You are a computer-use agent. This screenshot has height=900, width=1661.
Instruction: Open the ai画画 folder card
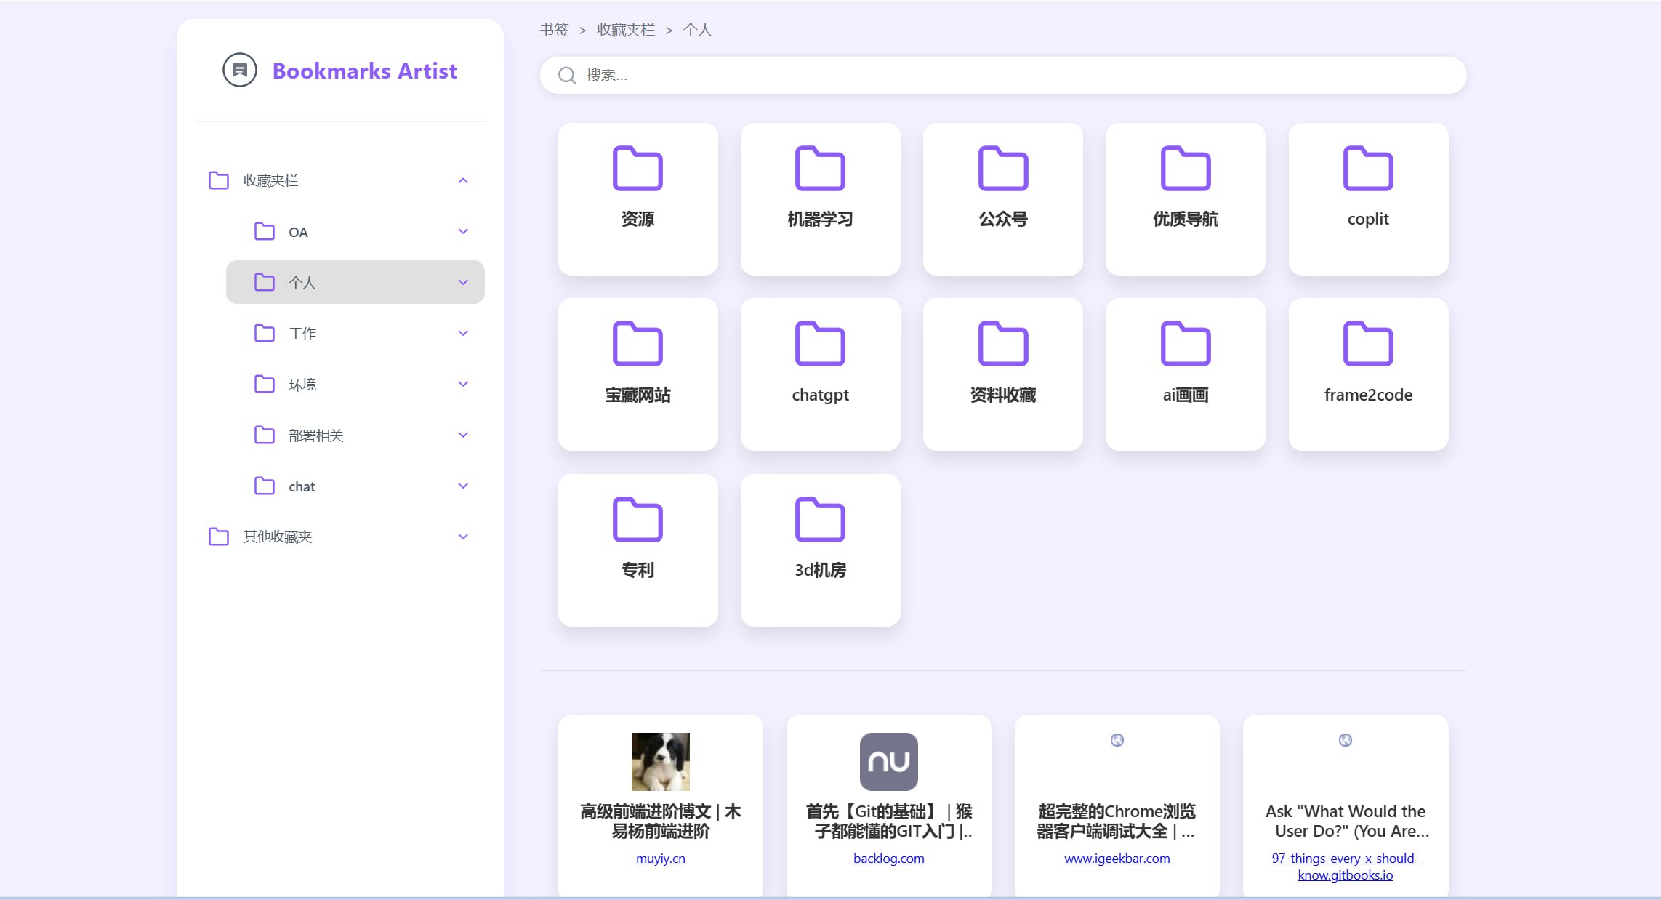[x=1185, y=374]
